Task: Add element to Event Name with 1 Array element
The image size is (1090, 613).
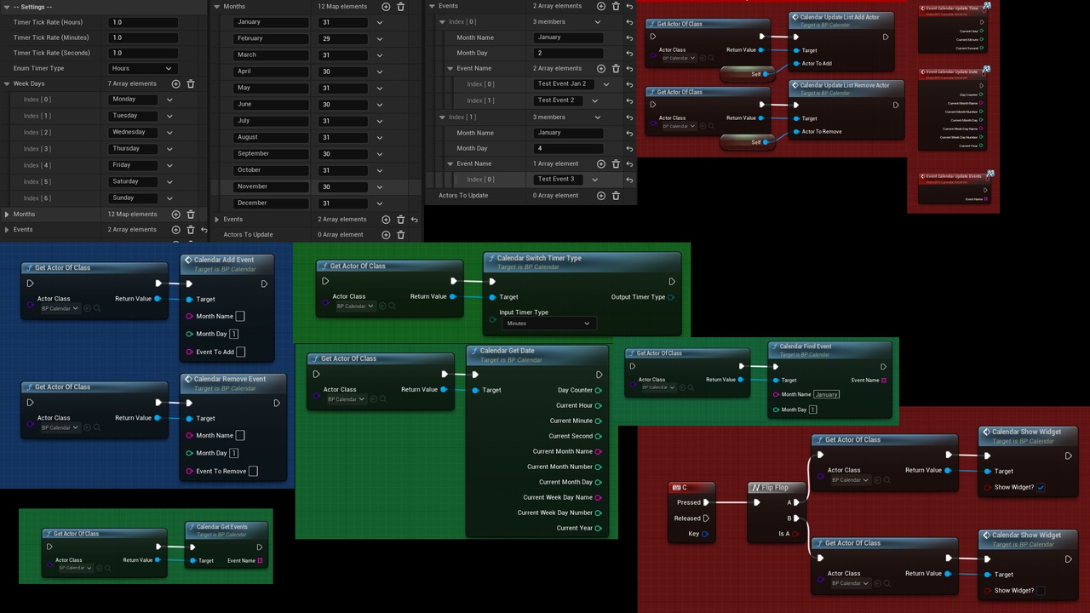Action: [601, 163]
